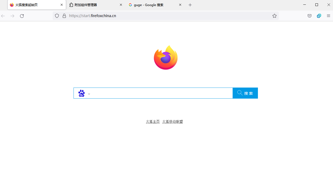Show site security padlock info
This screenshot has width=333, height=178.
coord(64,16)
